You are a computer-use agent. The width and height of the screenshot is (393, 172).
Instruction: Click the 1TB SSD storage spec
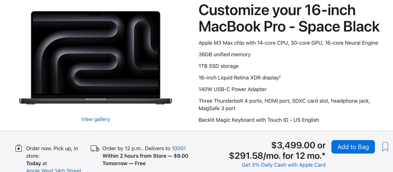[x=219, y=66]
